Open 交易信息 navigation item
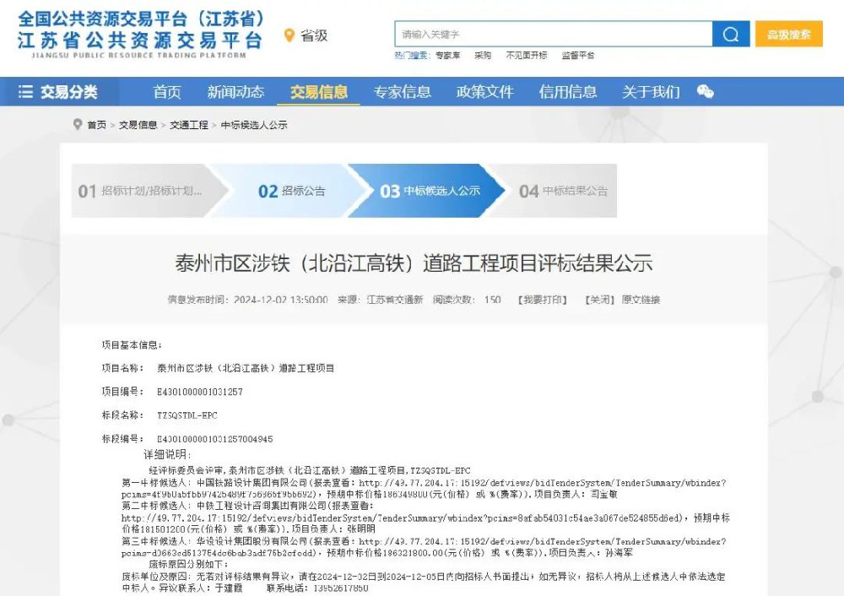Screen dimensions: 844x596 [x=319, y=91]
